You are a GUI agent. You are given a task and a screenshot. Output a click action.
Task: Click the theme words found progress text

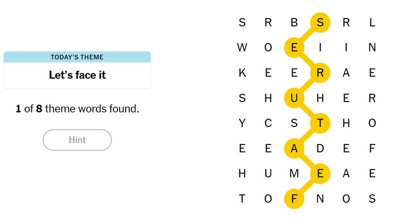point(77,109)
